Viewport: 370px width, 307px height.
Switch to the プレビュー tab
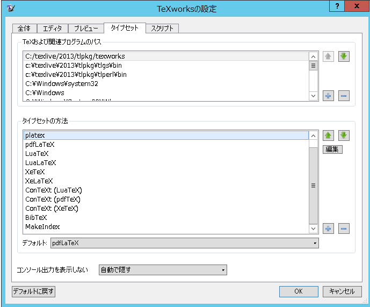pos(86,28)
